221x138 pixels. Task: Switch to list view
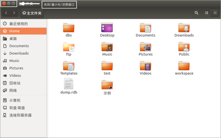point(207,13)
